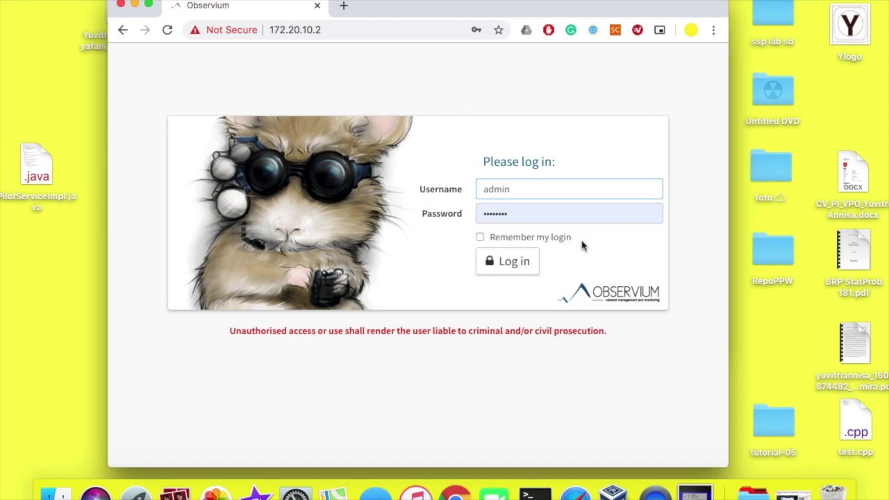This screenshot has width=889, height=500.
Task: Open iTunes from the dock
Action: 416,494
